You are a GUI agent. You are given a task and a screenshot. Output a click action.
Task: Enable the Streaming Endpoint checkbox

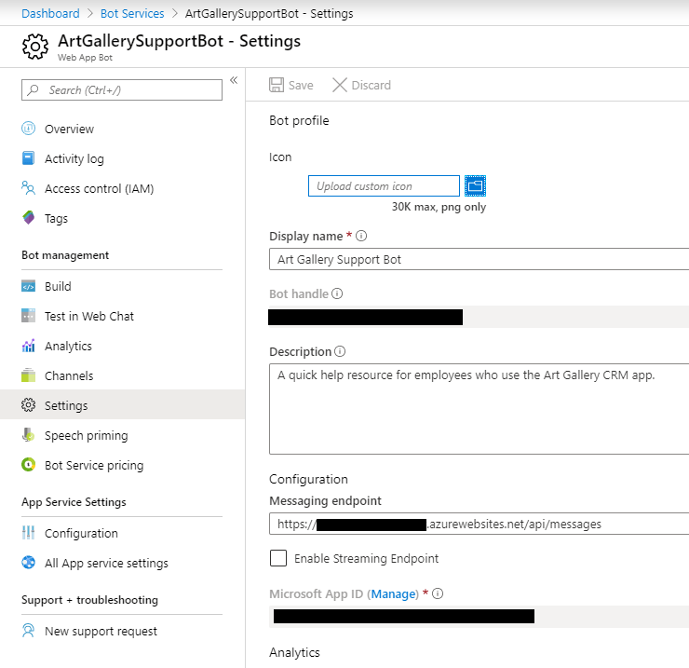pos(278,558)
